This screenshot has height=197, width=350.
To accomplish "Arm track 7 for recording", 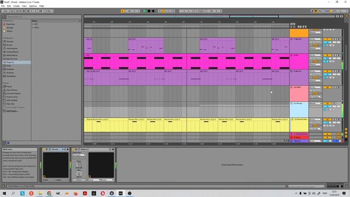I will coord(339,39).
